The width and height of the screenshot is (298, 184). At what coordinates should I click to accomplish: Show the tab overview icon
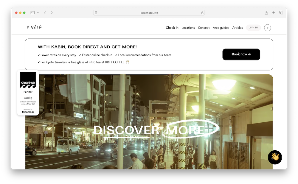click(281, 13)
